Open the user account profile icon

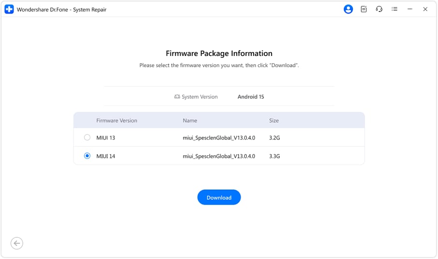[348, 9]
